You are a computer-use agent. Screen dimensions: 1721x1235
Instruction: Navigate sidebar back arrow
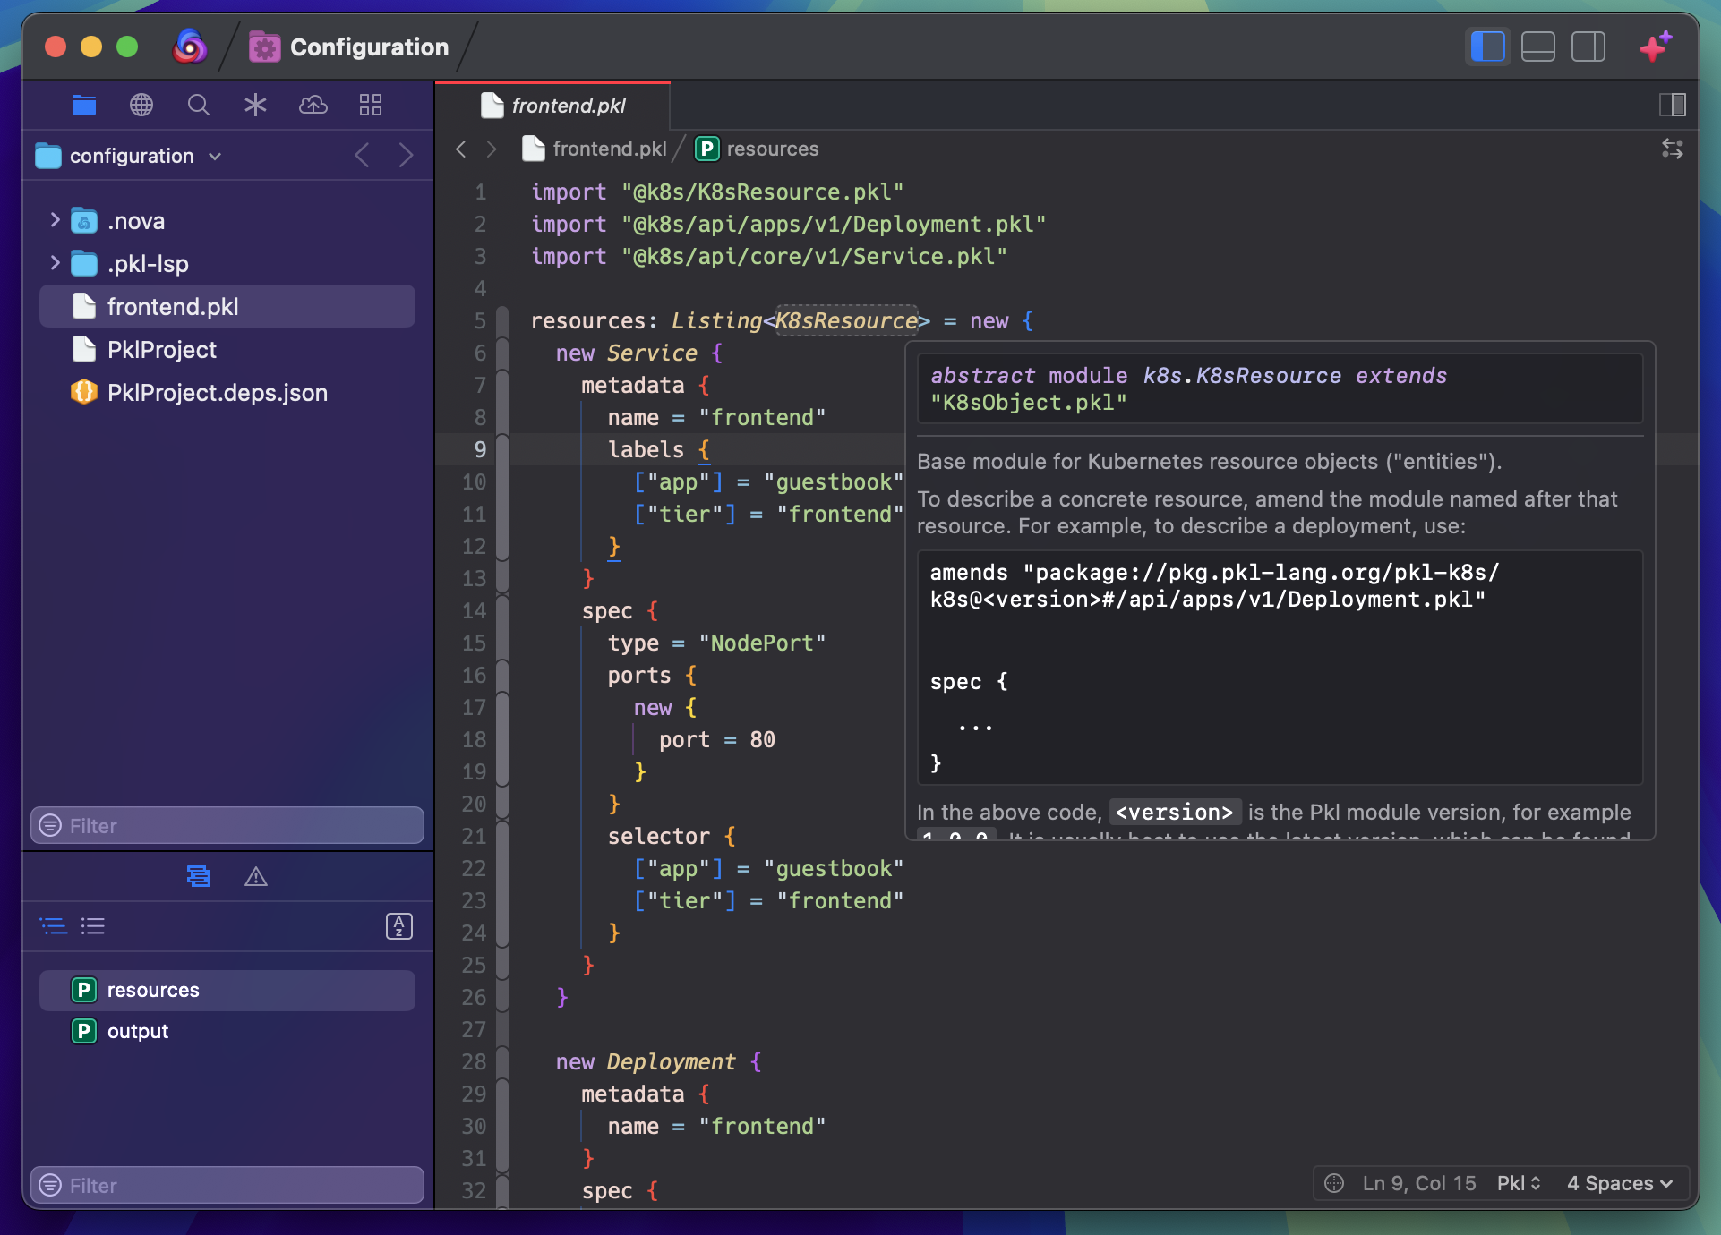362,156
